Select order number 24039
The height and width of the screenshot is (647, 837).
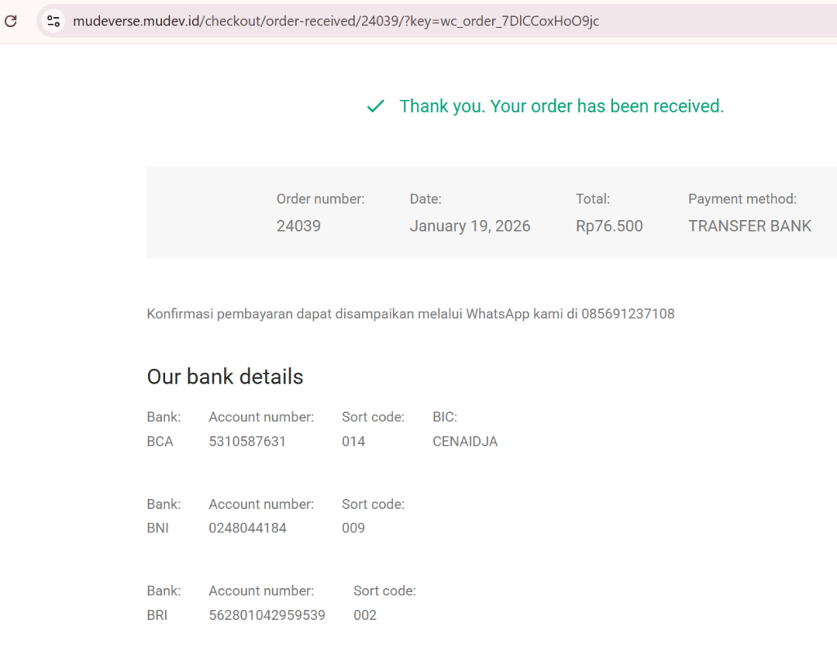[x=298, y=226]
